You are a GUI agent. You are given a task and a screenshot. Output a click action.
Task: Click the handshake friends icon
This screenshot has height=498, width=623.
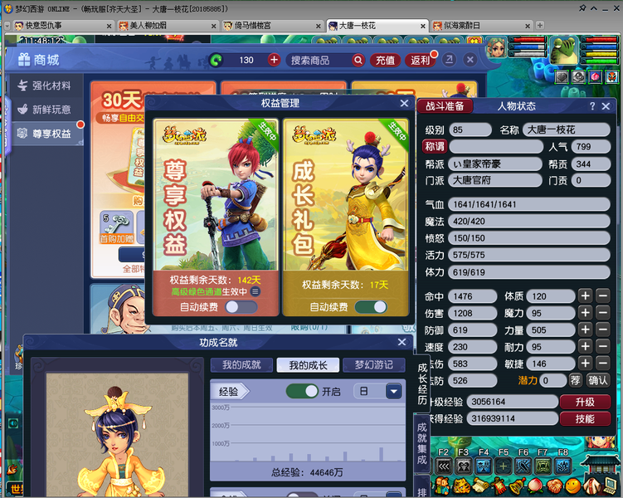(554, 486)
